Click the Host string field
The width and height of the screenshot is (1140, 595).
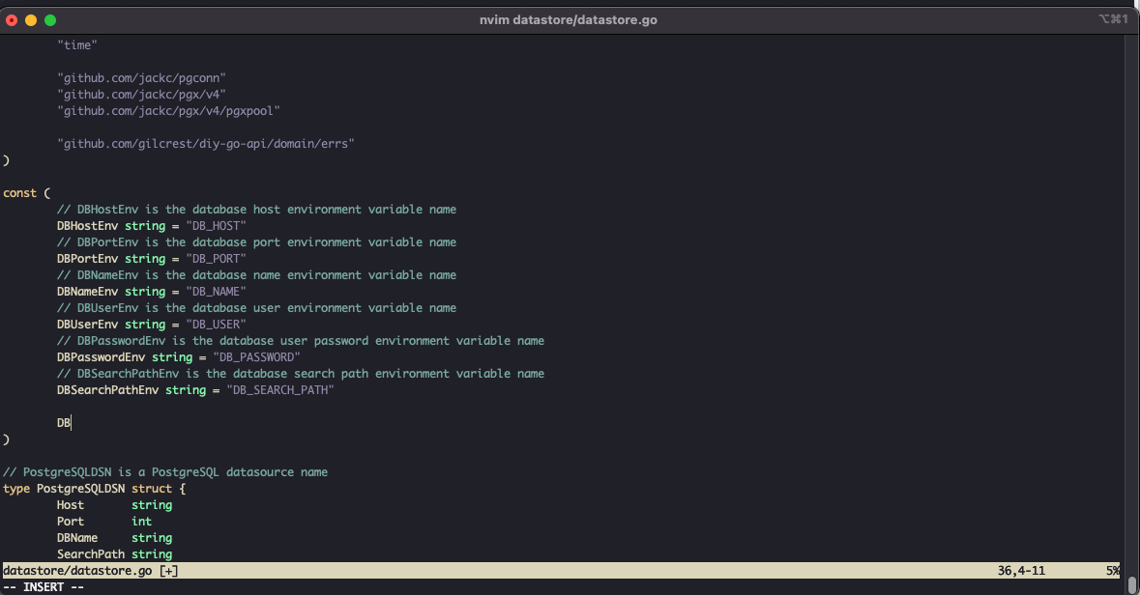115,505
